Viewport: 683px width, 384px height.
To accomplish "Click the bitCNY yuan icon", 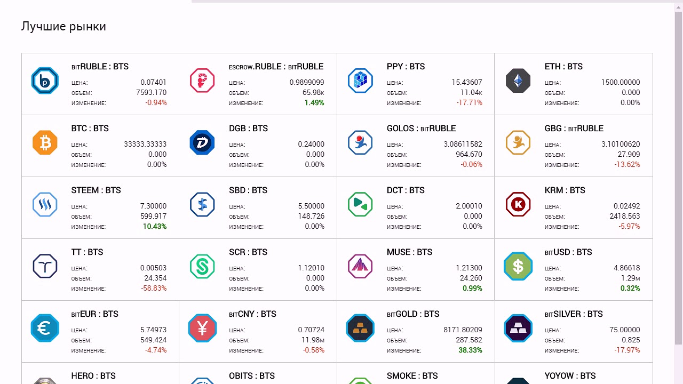I will click(x=202, y=328).
